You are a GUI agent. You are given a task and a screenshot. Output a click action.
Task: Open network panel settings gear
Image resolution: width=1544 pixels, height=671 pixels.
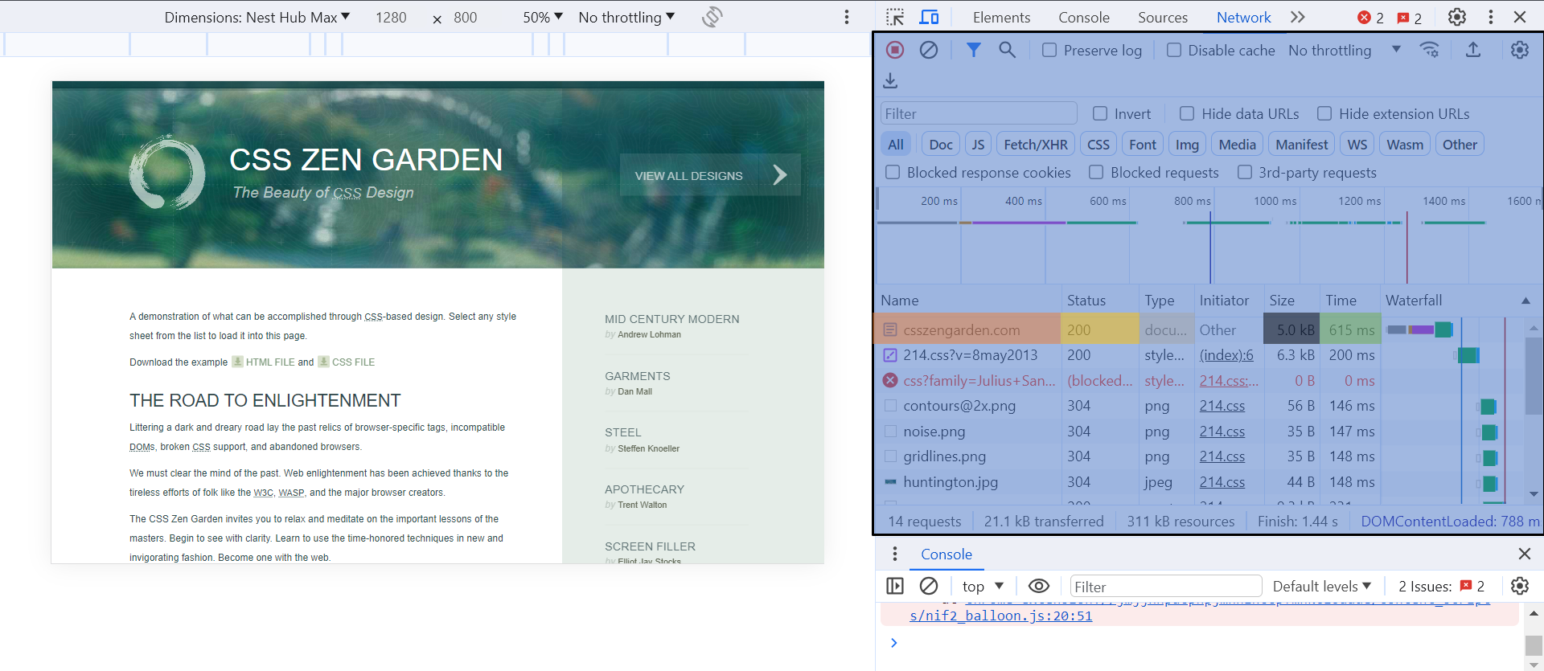pyautogui.click(x=1520, y=50)
